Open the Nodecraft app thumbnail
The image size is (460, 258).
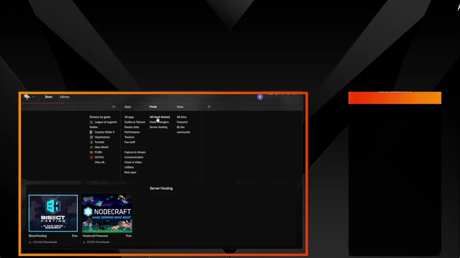(107, 214)
